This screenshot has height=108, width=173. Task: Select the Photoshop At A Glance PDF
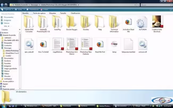coord(72,46)
